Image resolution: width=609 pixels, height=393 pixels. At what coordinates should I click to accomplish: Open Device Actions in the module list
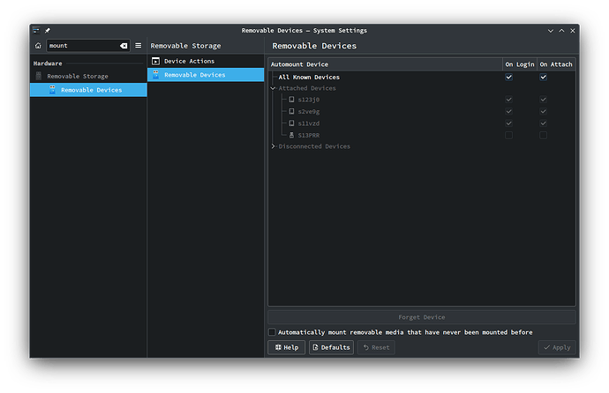[x=189, y=62]
